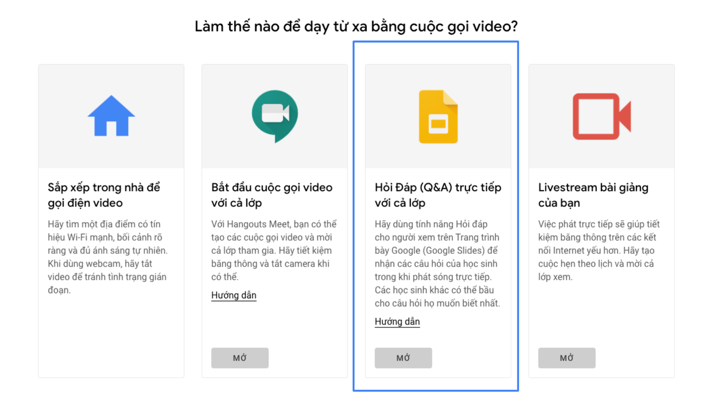Click MỞ in the highlighted Q&A card
Screen dimensions: 722x396
tap(403, 358)
